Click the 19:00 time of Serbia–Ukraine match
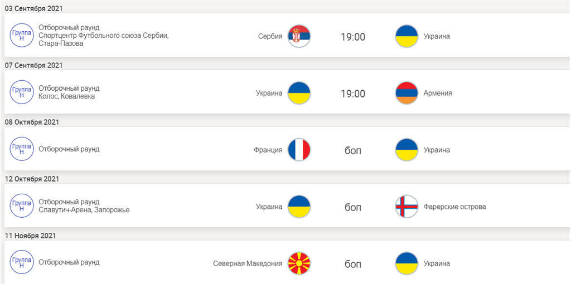The image size is (571, 284). pyautogui.click(x=353, y=37)
